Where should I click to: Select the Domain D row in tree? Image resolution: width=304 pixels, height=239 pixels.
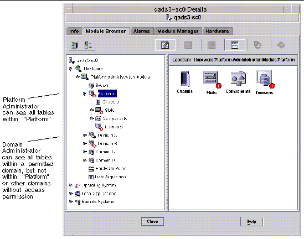click(x=102, y=160)
